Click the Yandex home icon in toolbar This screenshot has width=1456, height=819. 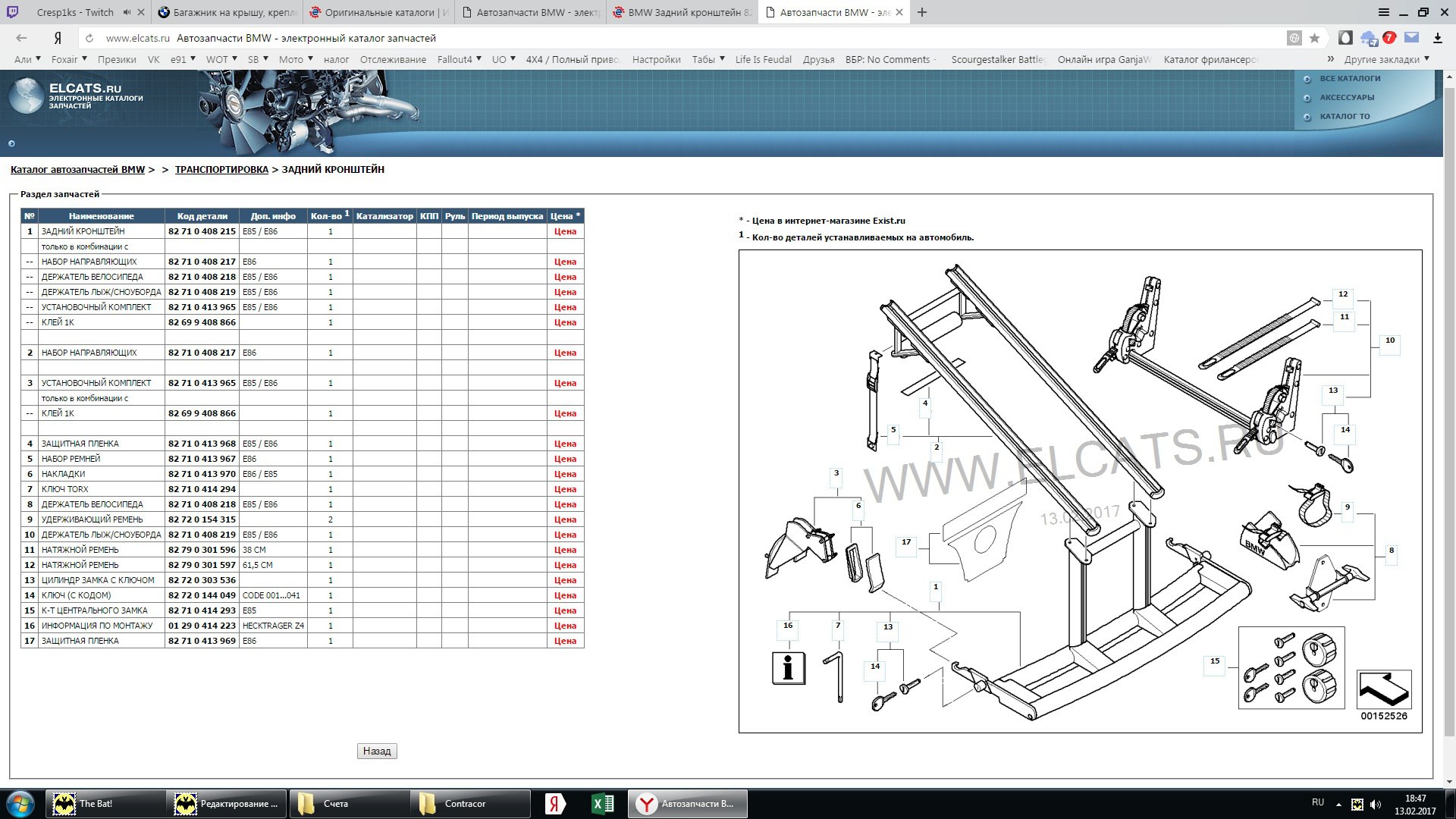click(x=58, y=38)
